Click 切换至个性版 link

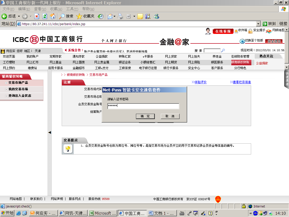click(254, 40)
